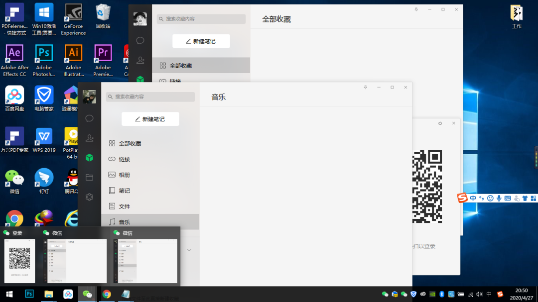Click Wi-Fi network icon in system tray
The height and width of the screenshot is (302, 538).
pyautogui.click(x=471, y=294)
